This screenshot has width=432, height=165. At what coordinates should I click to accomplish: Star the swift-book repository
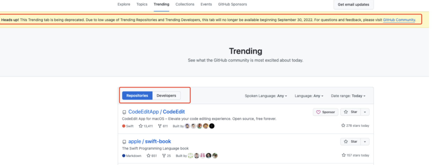pos(351,142)
